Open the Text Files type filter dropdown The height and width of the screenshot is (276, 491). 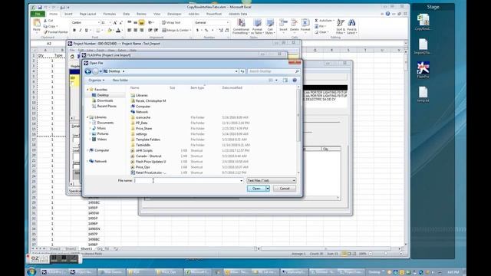[x=271, y=181]
